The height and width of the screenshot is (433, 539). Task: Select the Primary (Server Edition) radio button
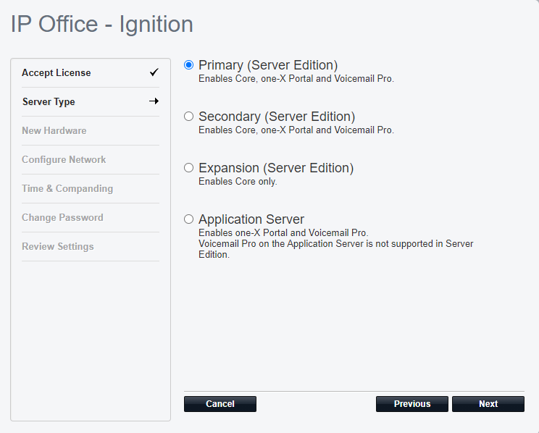coord(188,65)
